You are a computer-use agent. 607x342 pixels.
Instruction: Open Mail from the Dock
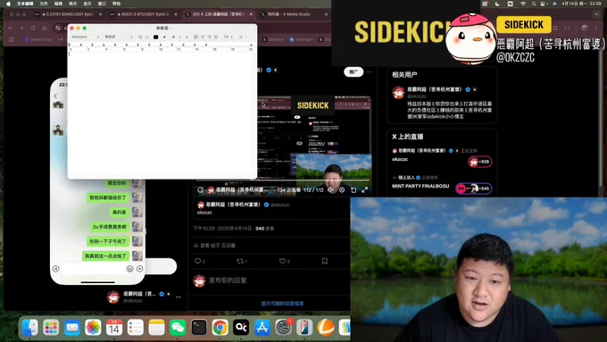tap(72, 328)
